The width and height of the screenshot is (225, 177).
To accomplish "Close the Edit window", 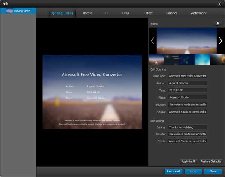I will click(219, 4).
